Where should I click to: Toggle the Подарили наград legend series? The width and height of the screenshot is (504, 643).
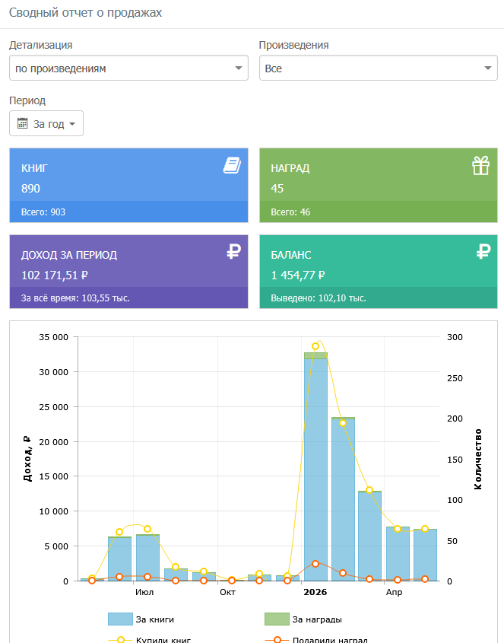(316, 640)
